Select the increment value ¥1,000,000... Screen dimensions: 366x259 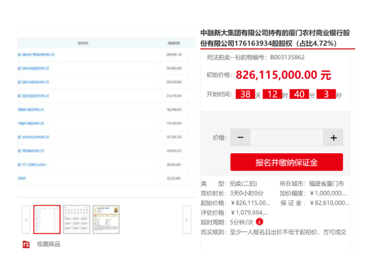point(328,193)
